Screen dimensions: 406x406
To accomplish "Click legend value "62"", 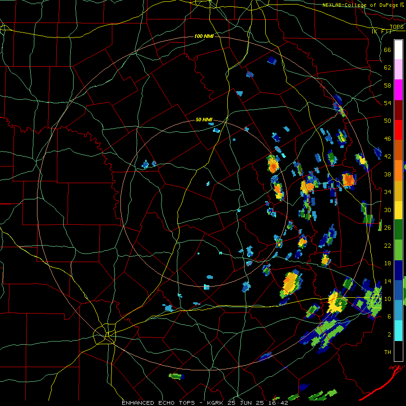I will (x=388, y=68).
